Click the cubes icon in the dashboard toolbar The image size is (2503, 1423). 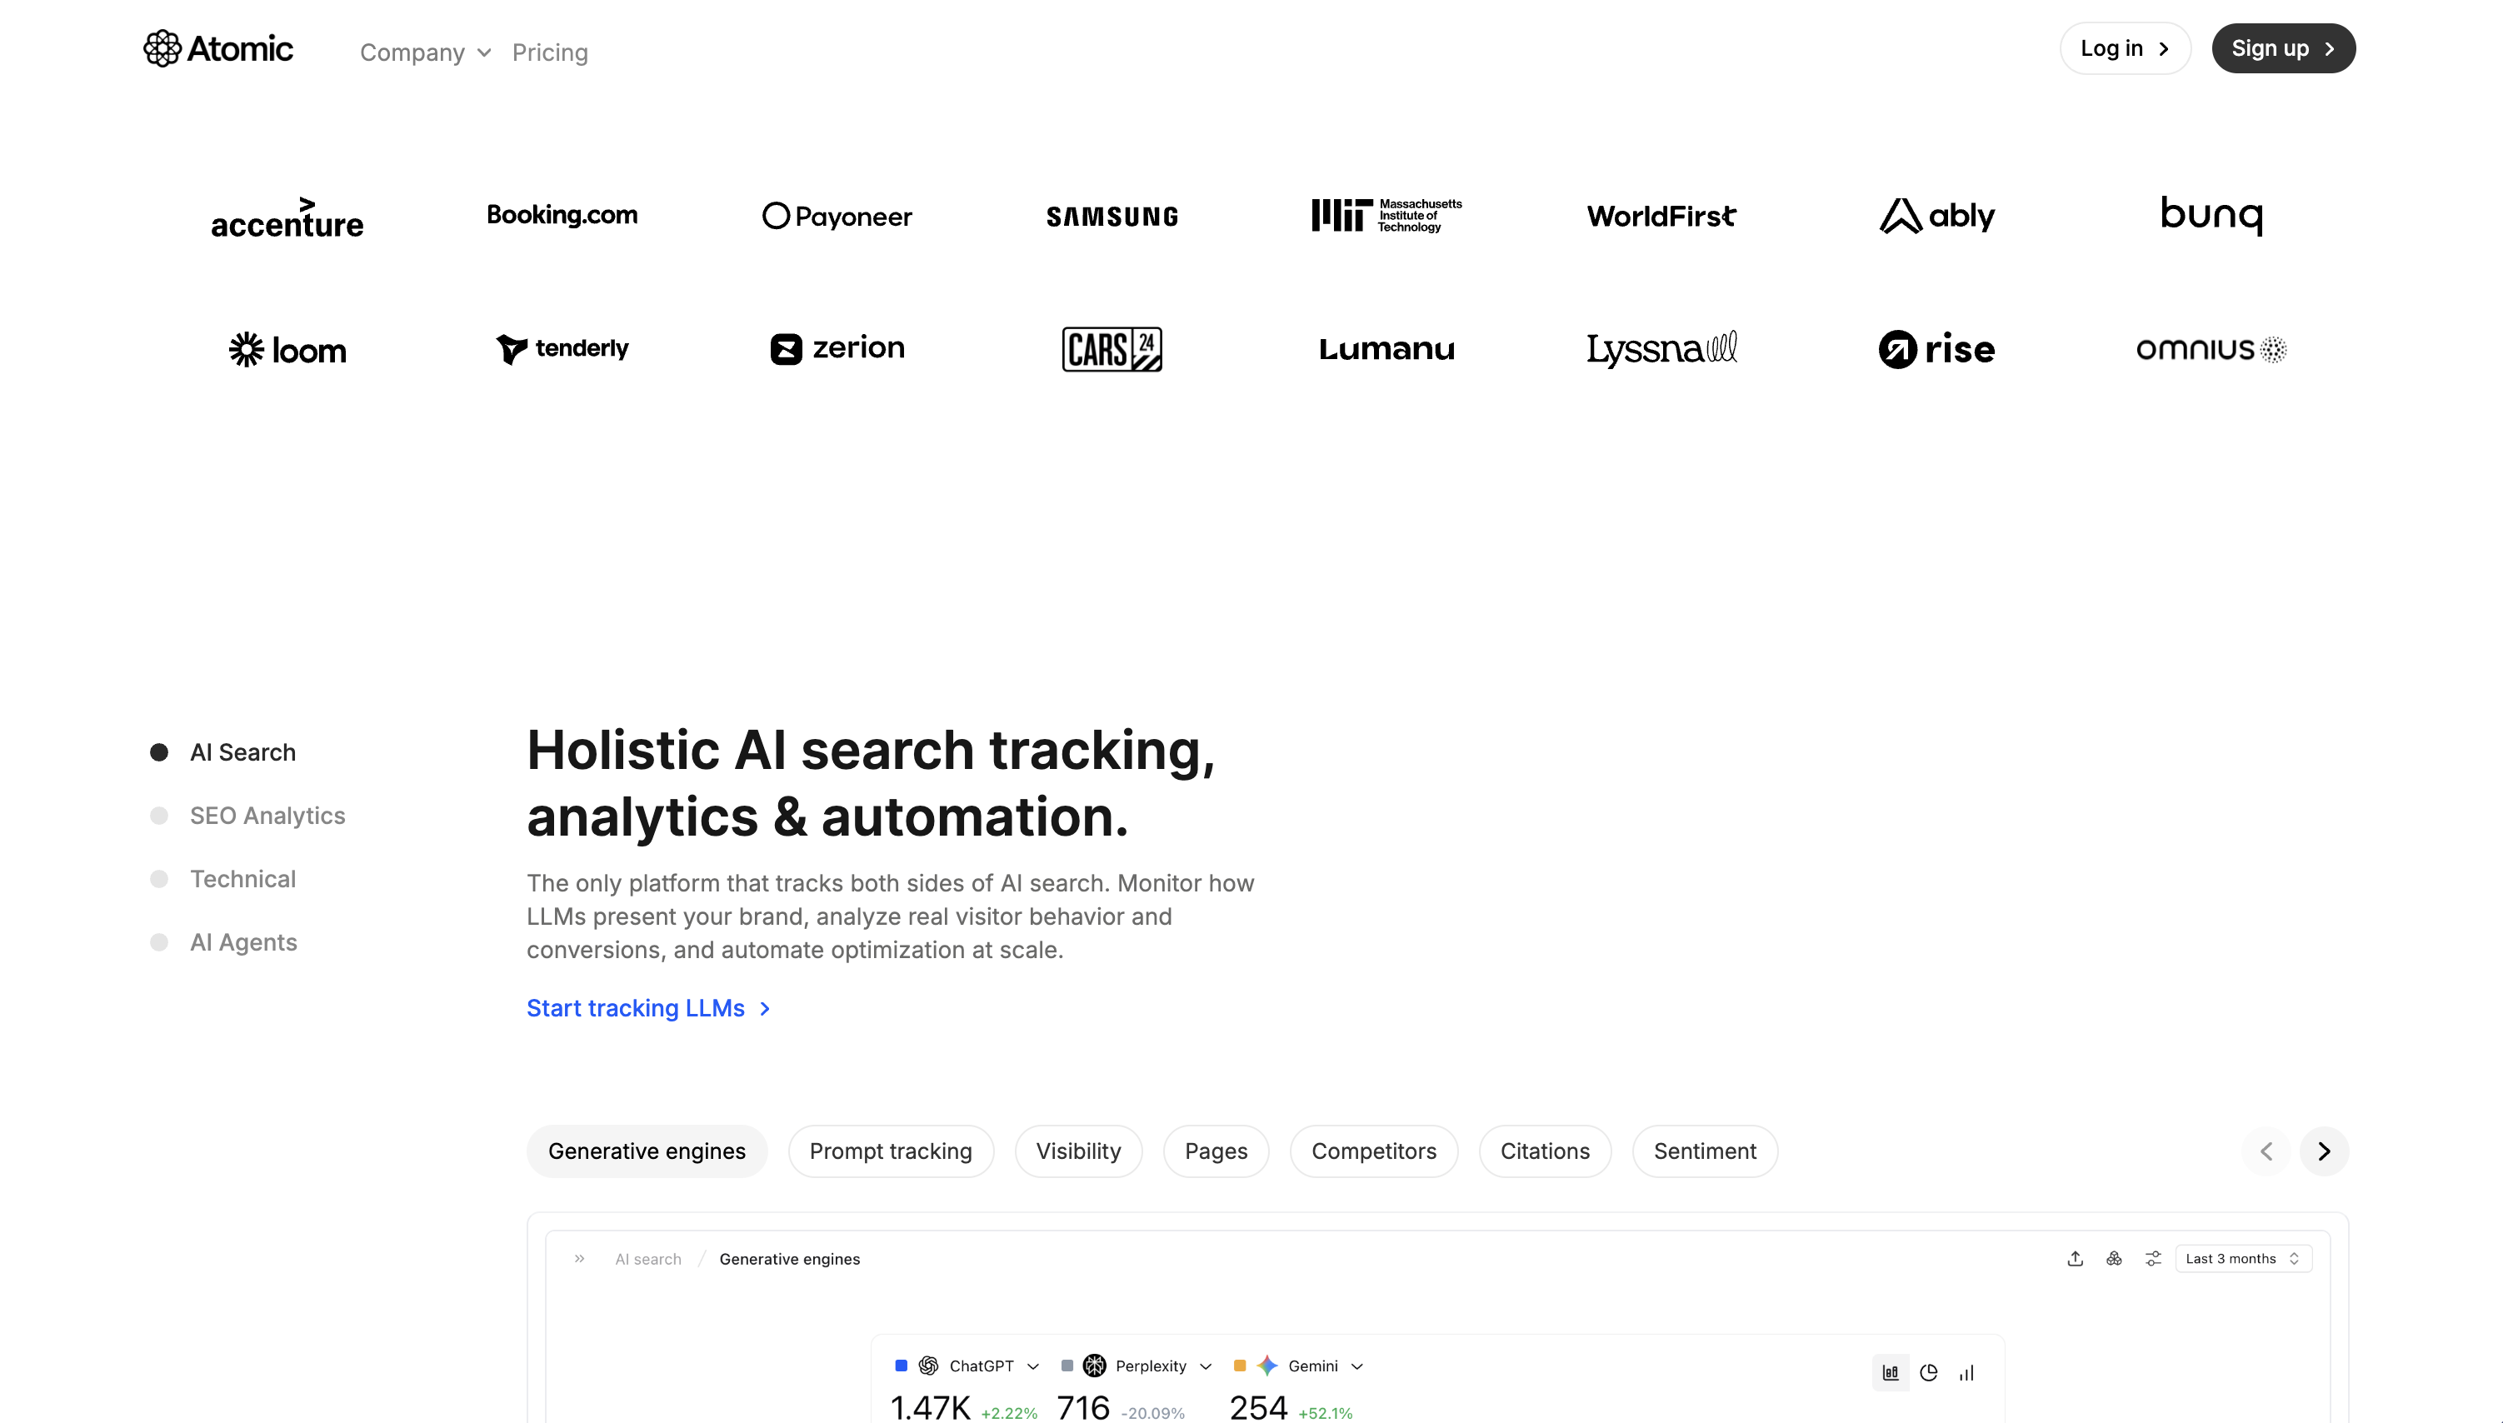(x=2114, y=1259)
